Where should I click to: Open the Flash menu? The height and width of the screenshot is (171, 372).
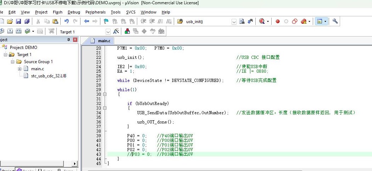(57, 12)
